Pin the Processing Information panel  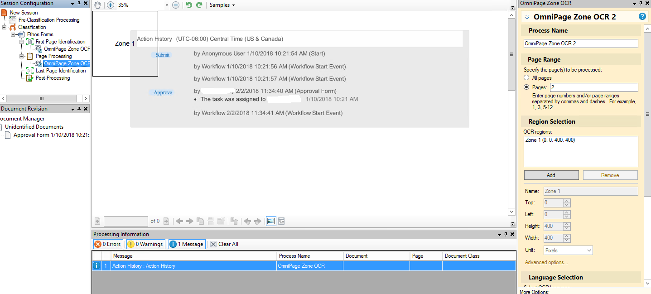click(506, 234)
